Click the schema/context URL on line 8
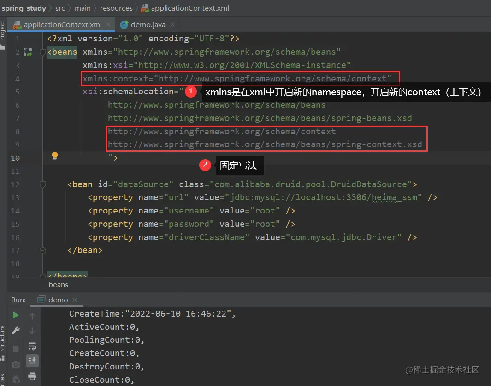The image size is (491, 386). pyautogui.click(x=222, y=132)
